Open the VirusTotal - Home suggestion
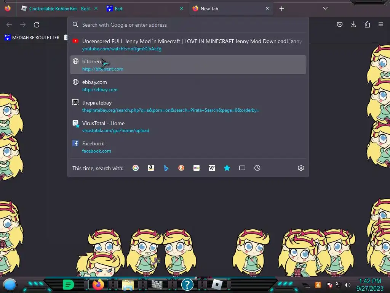The width and height of the screenshot is (390, 293). [188, 127]
